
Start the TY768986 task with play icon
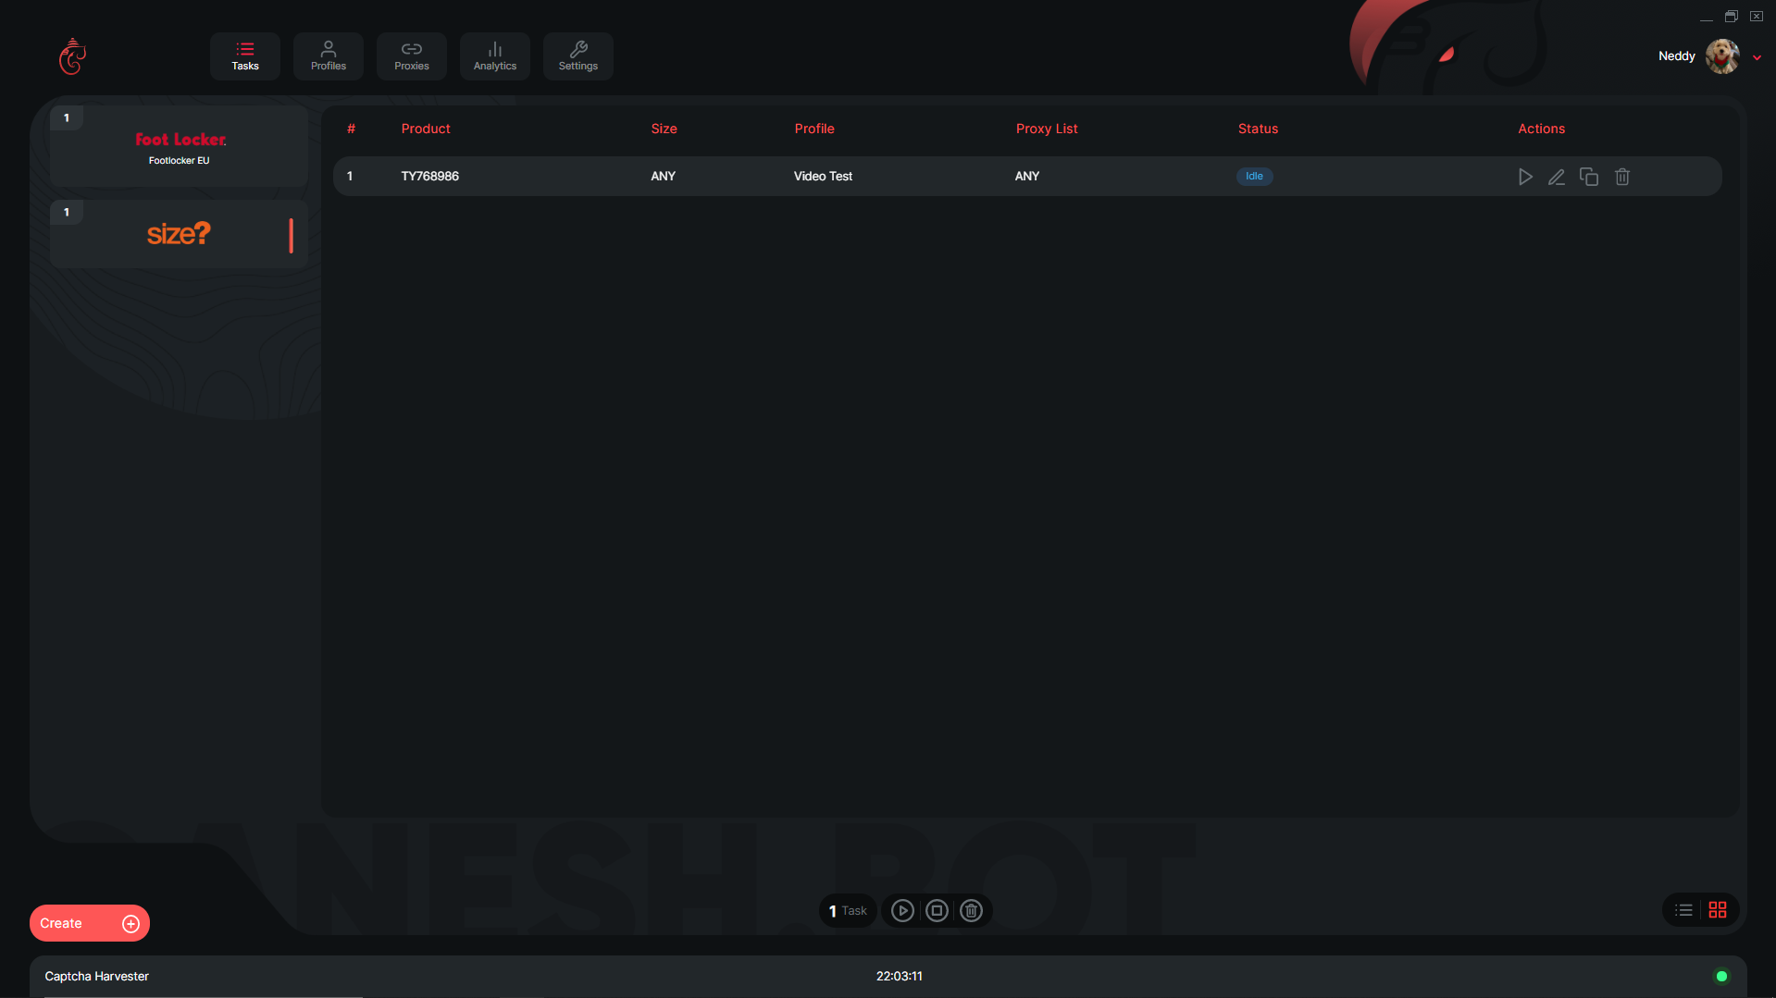coord(1525,177)
